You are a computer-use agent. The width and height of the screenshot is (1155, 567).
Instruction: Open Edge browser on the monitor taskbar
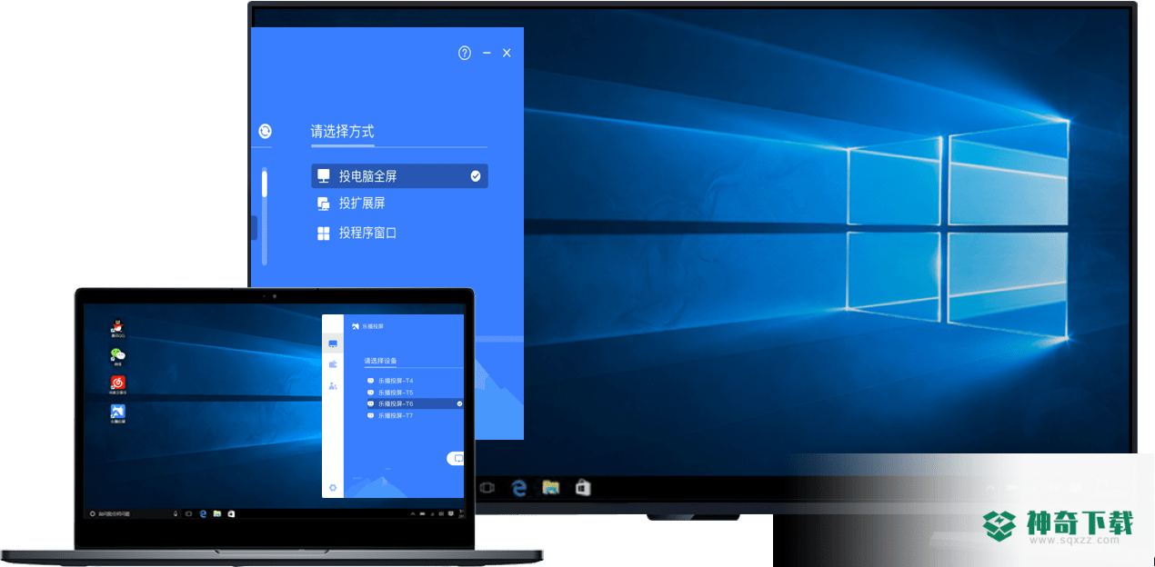coord(519,488)
